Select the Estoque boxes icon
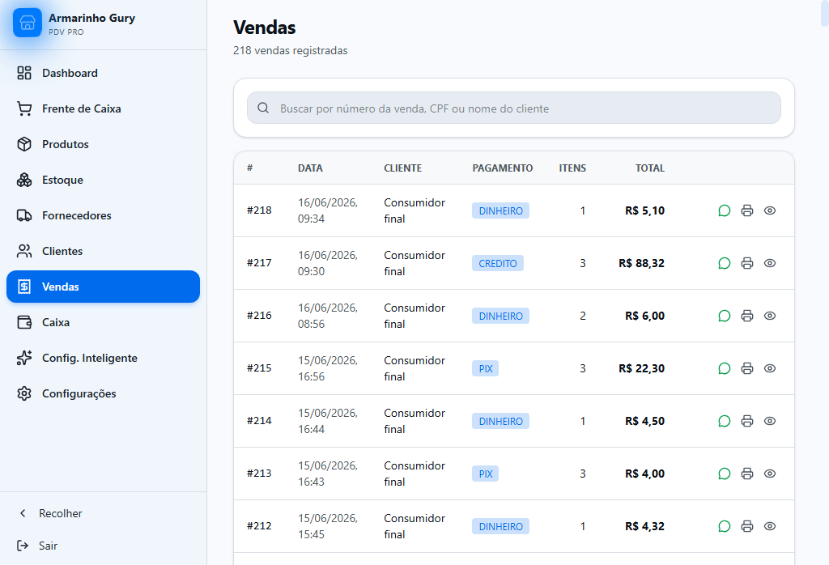Viewport: 829px width, 565px height. [24, 180]
